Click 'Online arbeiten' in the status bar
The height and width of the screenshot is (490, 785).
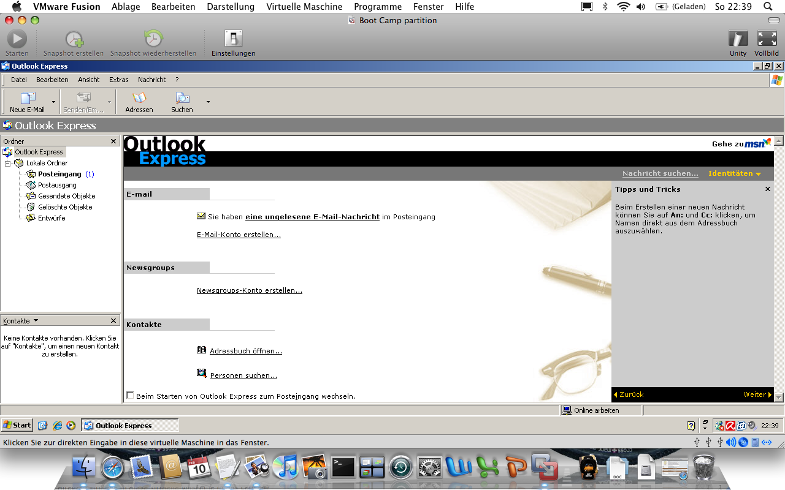[597, 410]
